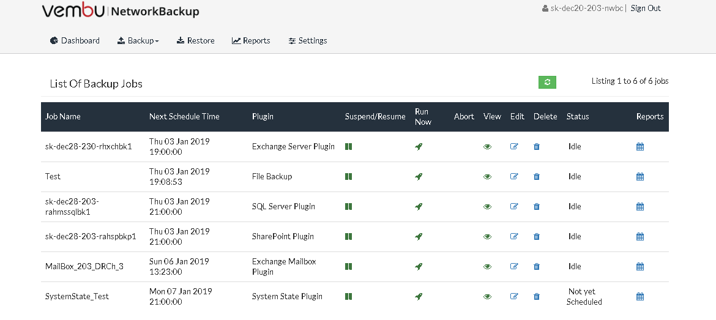Run the sk-dec28-230-rhxchbk1 job now
Image resolution: width=716 pixels, height=320 pixels.
418,146
